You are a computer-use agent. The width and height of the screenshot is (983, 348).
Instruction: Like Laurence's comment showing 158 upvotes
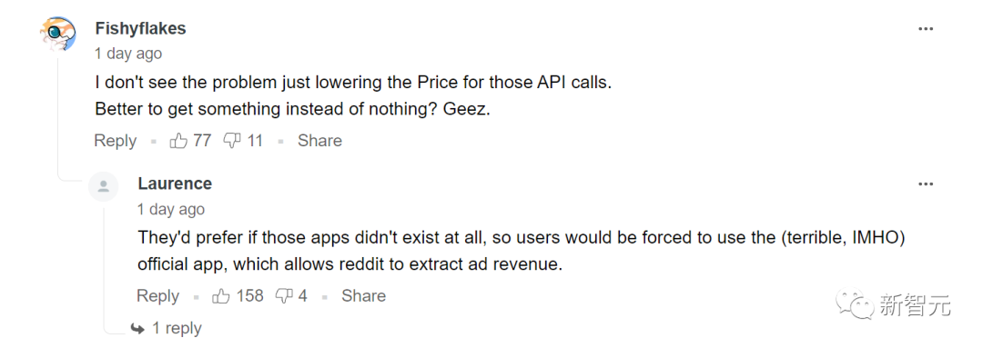[x=221, y=296]
